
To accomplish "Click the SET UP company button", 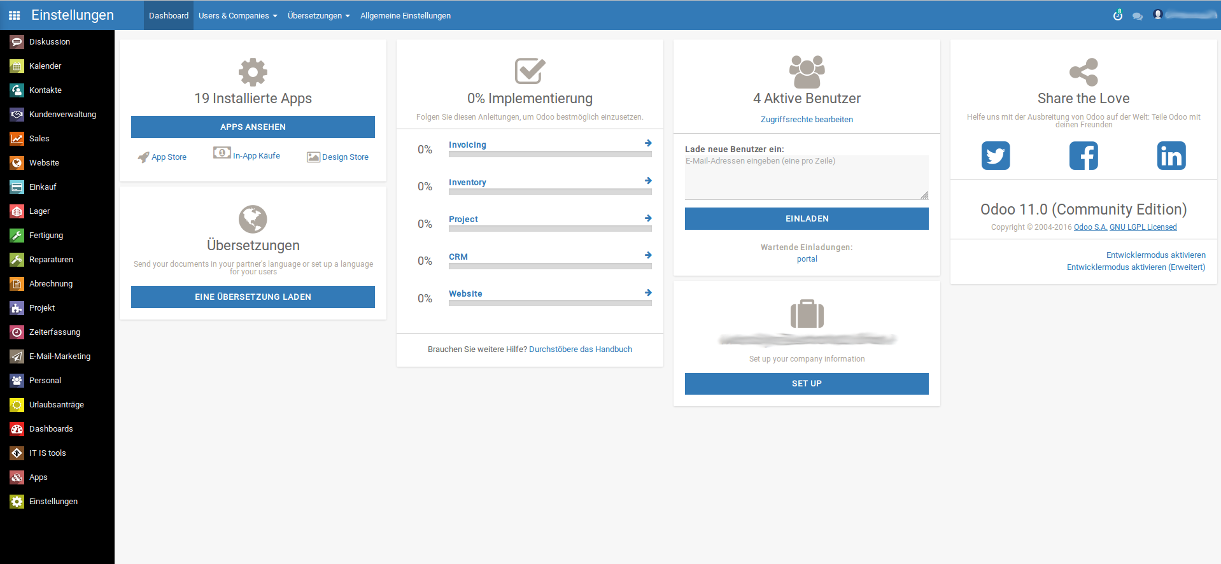I will [807, 383].
